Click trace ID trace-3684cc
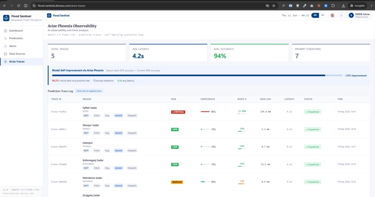Viewport: 375px width, 197px height. pyautogui.click(x=59, y=129)
